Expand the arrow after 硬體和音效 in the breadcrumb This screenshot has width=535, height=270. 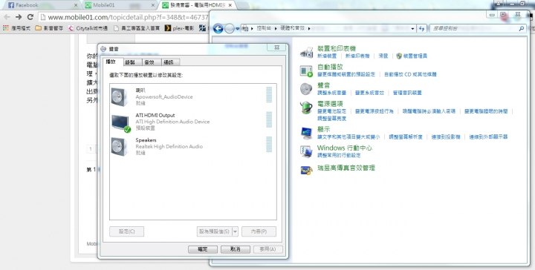point(309,29)
